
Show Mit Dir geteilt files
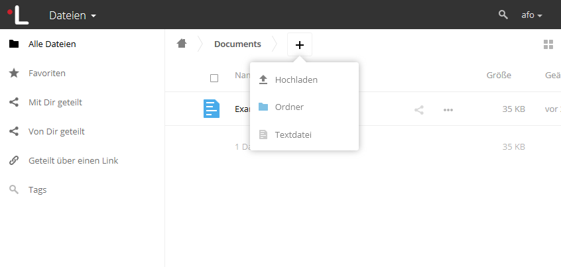[55, 102]
